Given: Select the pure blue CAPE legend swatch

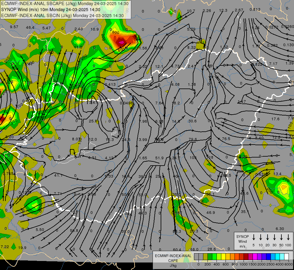Looking at the screenshot, I should coord(268,257).
